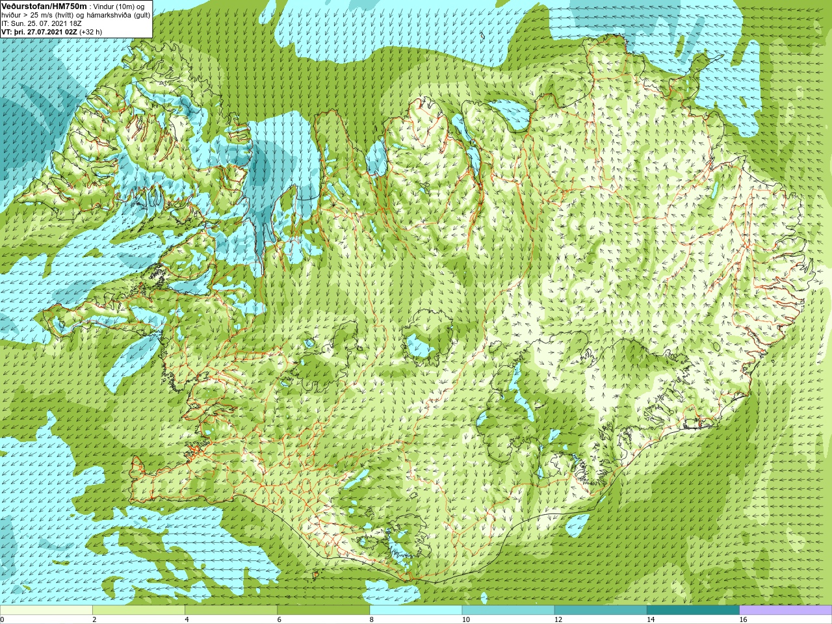
Task: Select the dark teal 14–16 legend swatch
Action: 694,610
